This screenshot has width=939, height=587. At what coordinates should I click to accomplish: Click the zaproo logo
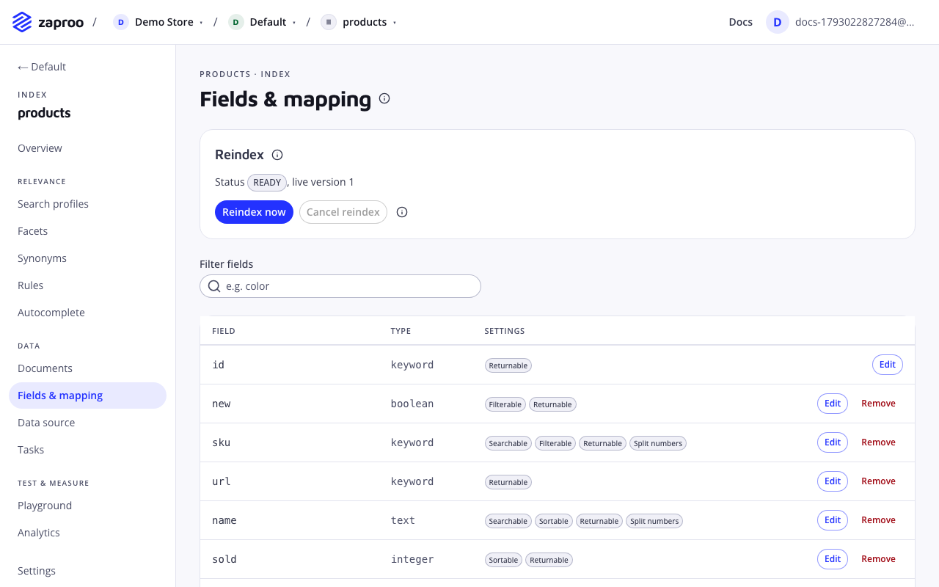point(48,22)
